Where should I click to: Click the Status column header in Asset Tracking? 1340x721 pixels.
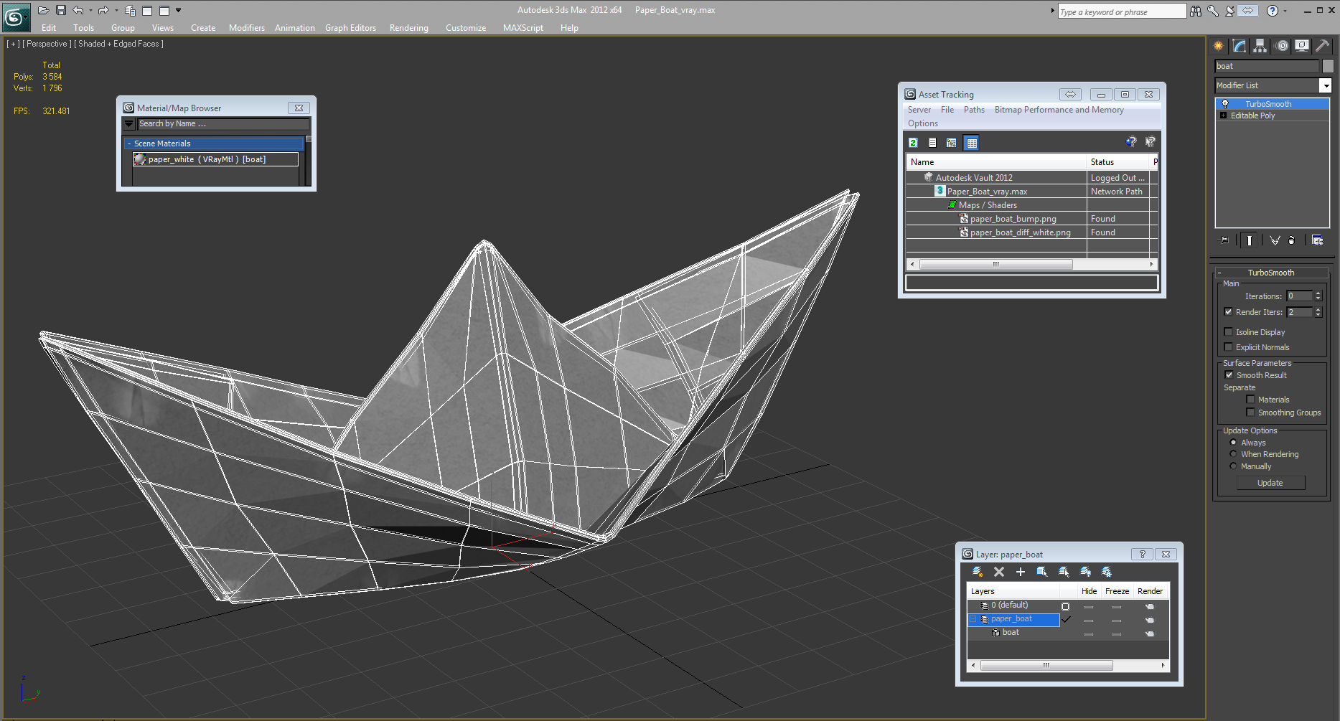tap(1118, 162)
